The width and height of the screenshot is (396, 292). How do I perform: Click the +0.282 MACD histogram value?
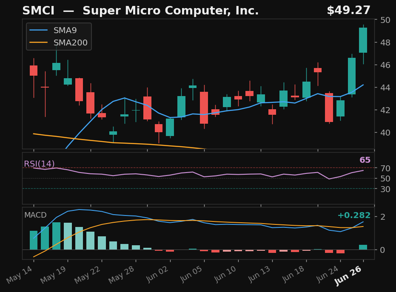[x=354, y=215]
